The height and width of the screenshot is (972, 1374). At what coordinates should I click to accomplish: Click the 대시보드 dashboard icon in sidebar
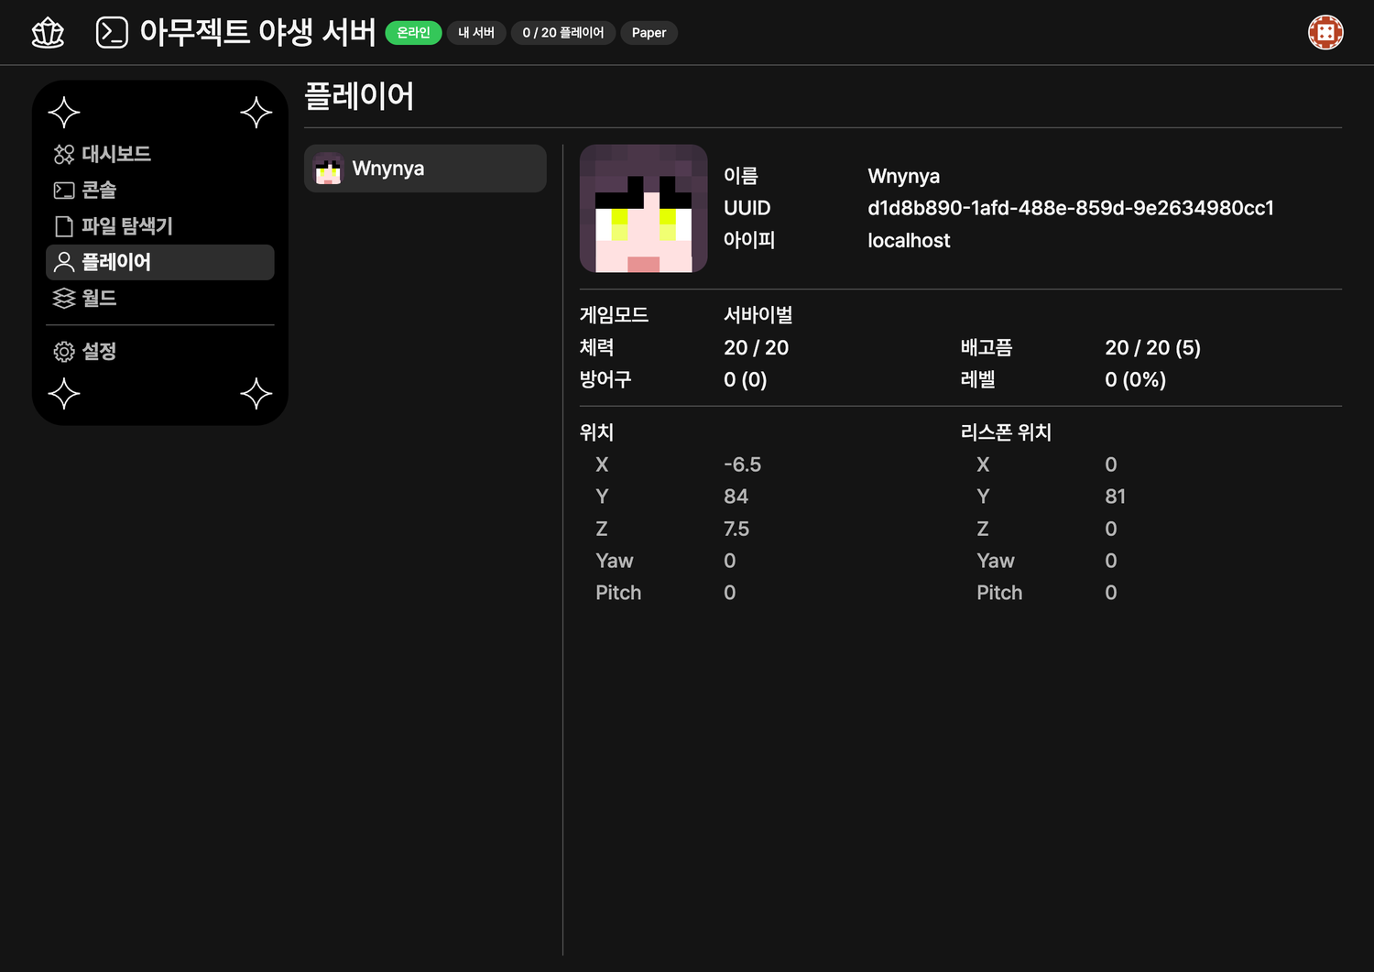64,155
